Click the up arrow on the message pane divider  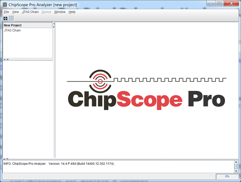pos(4,159)
